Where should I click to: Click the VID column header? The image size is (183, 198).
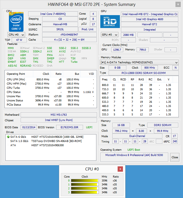tap(88, 74)
